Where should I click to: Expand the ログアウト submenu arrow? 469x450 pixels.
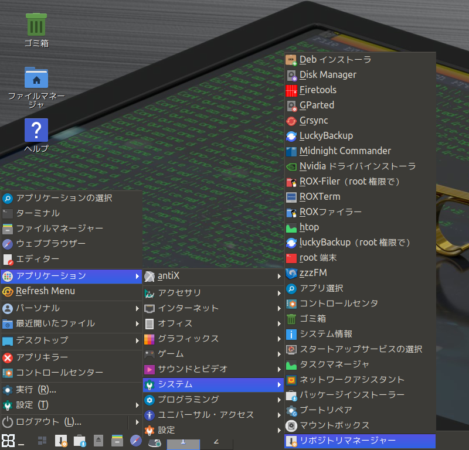click(137, 422)
